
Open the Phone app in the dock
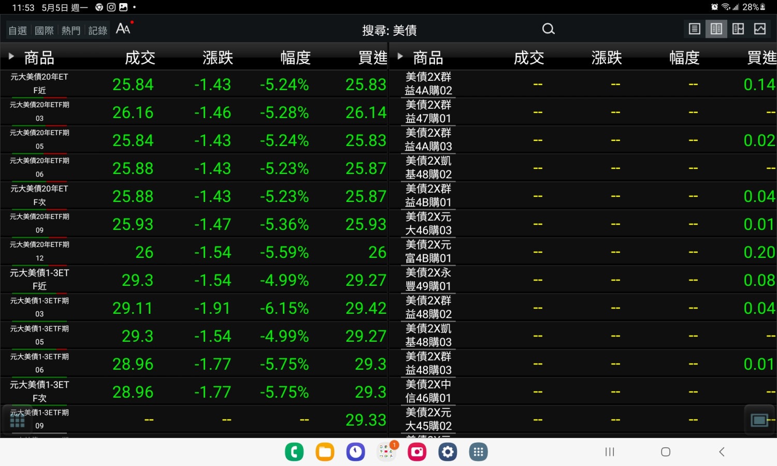[x=294, y=452]
